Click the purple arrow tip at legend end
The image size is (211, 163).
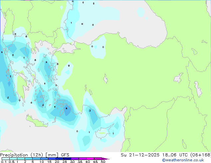(105, 159)
